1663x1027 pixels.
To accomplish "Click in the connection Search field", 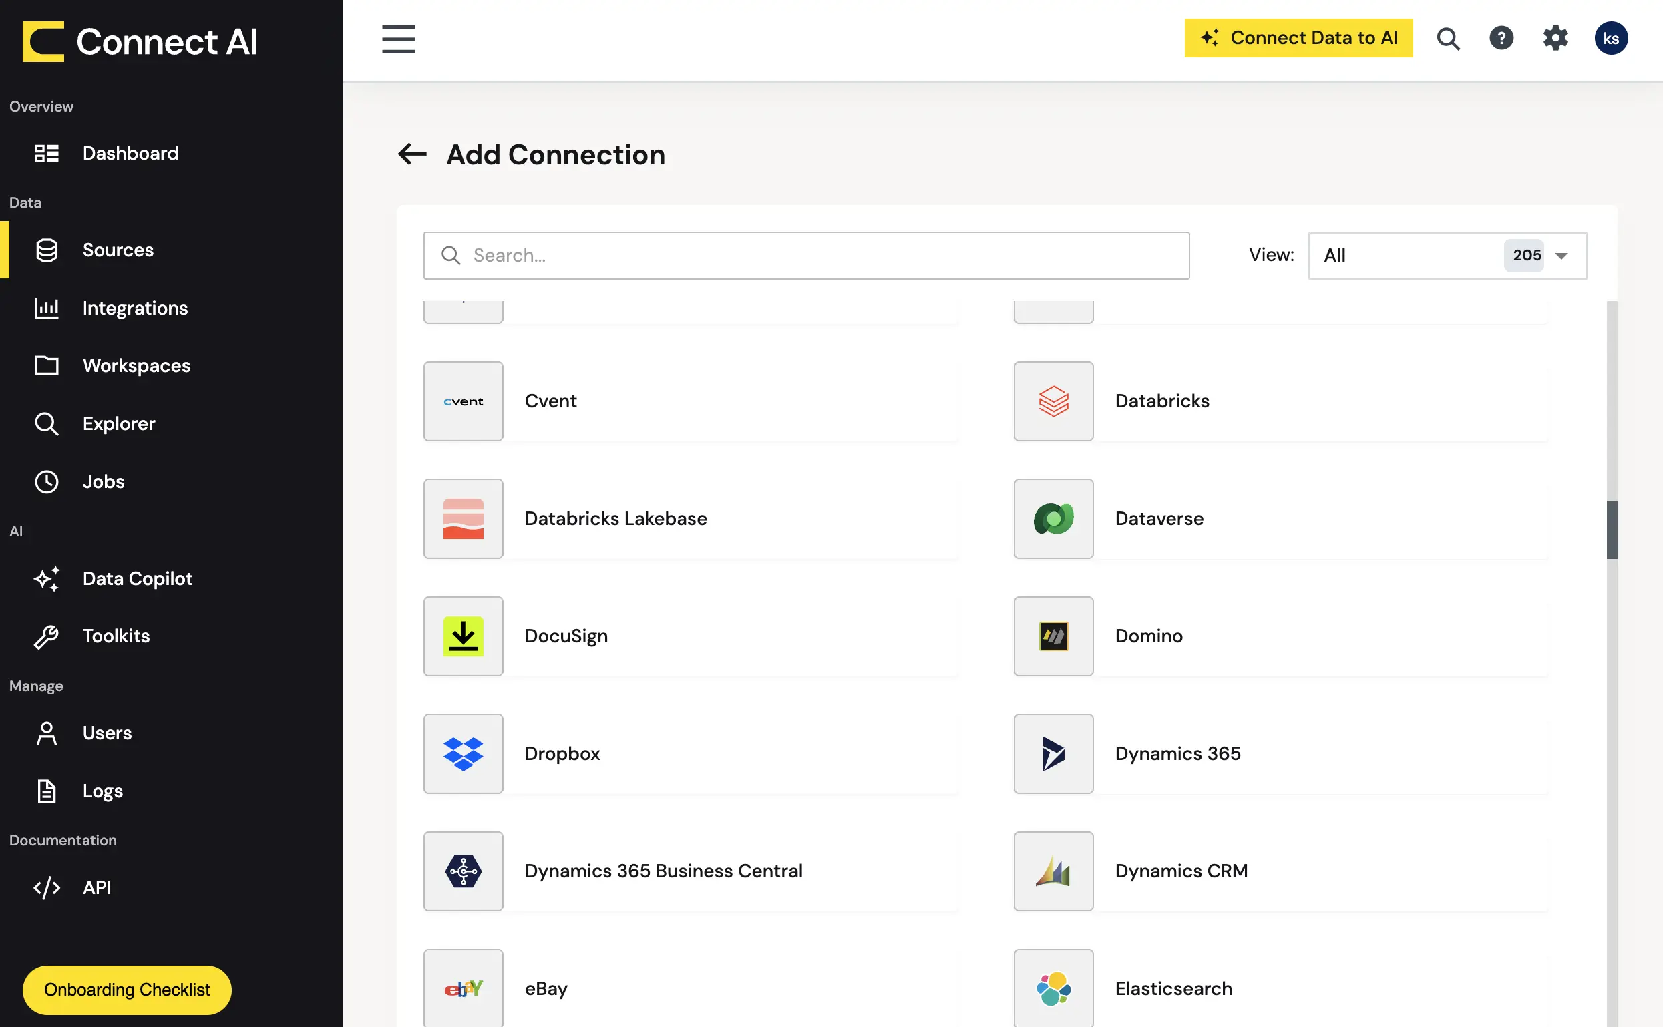I will (x=805, y=255).
